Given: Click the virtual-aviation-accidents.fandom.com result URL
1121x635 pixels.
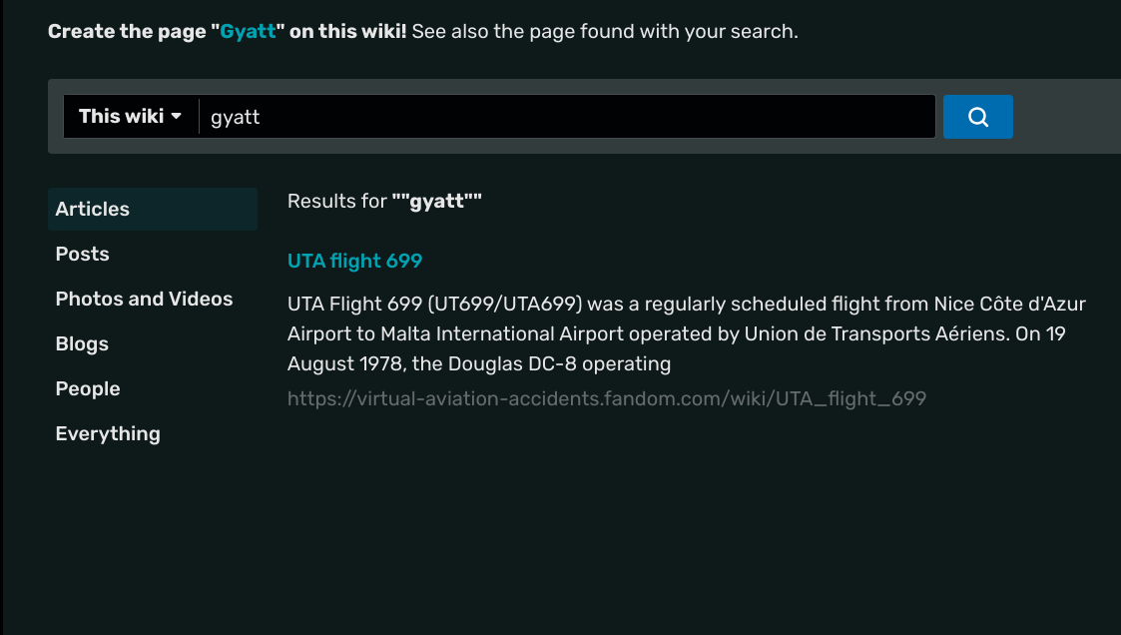Looking at the screenshot, I should click(x=607, y=398).
